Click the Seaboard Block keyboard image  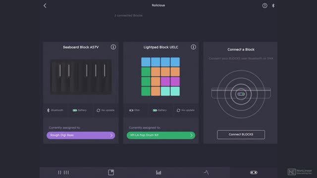[81, 77]
